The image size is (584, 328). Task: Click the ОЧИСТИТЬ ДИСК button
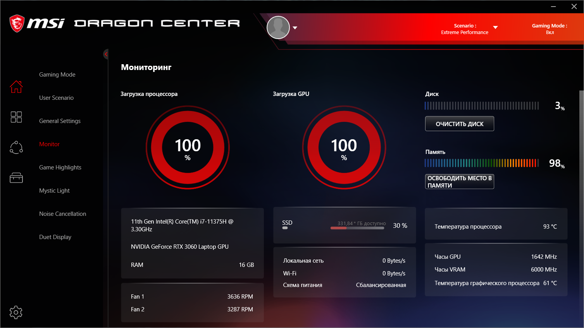[460, 124]
